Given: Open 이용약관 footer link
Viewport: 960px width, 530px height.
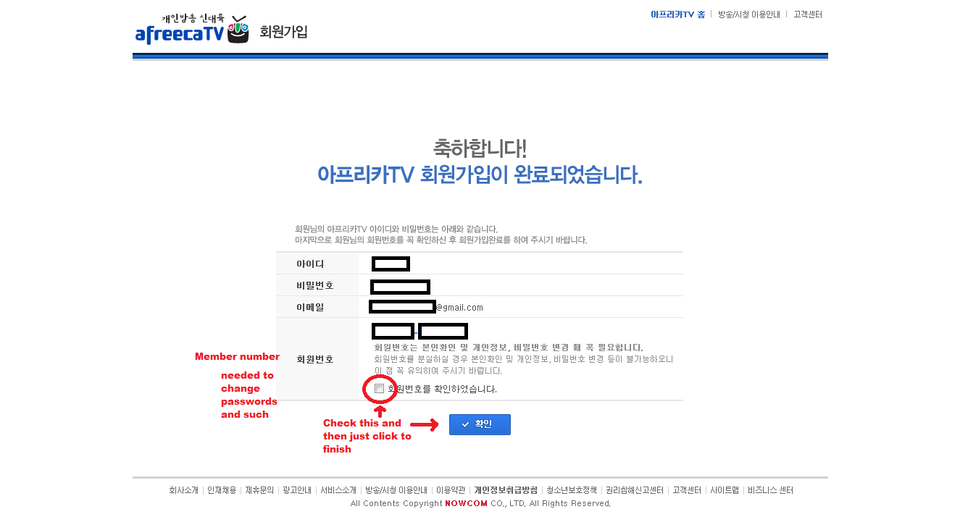Looking at the screenshot, I should click(451, 490).
